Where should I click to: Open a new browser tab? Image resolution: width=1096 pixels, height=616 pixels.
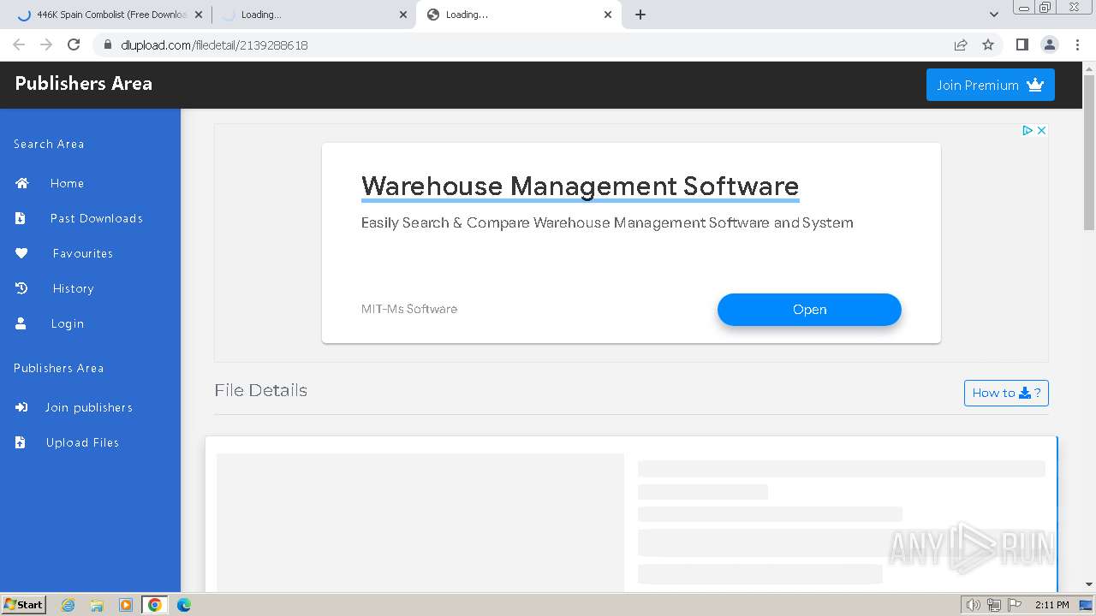coord(640,15)
